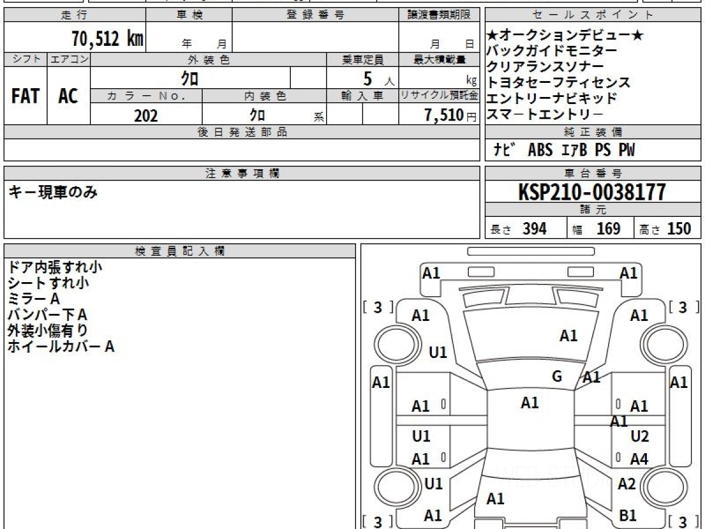Select the エントリーナビキッド line
This screenshot has width=705, height=529.
click(552, 98)
